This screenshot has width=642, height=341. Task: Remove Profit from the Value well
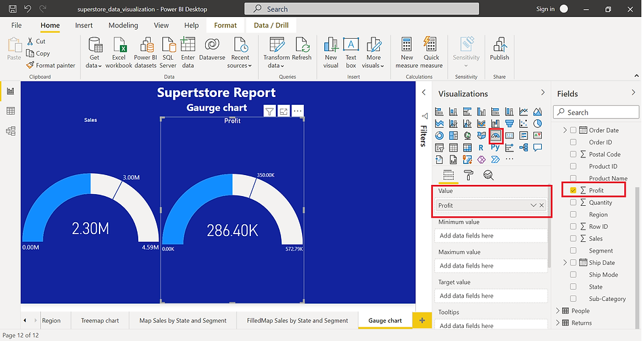(x=542, y=205)
